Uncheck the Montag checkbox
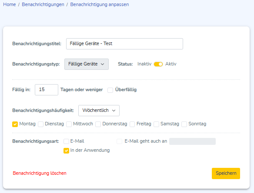The width and height of the screenshot is (254, 193). [15, 124]
